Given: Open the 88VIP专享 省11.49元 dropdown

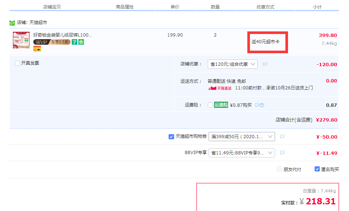Looking at the screenshot, I should click(x=241, y=153).
